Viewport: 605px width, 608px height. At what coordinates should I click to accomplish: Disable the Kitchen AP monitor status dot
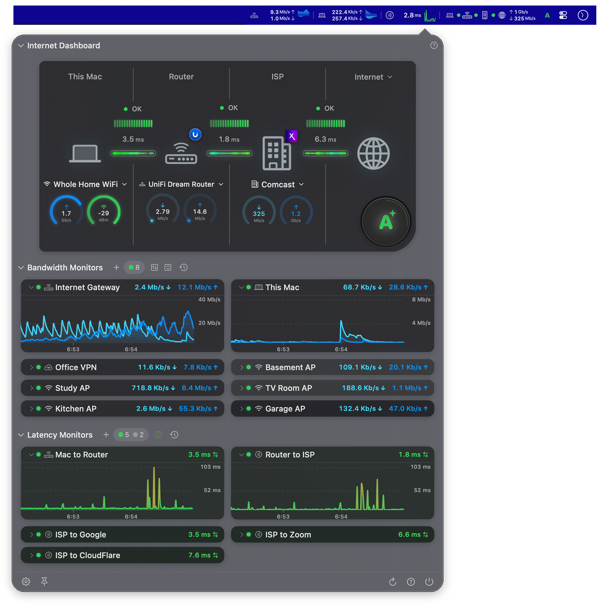tap(39, 408)
